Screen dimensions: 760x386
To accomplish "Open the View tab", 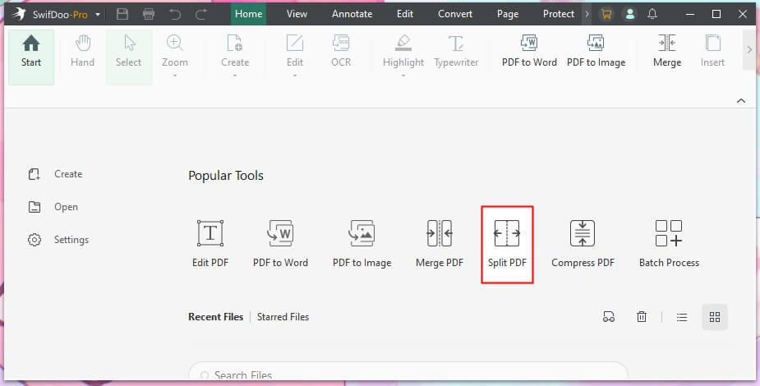I will (297, 14).
